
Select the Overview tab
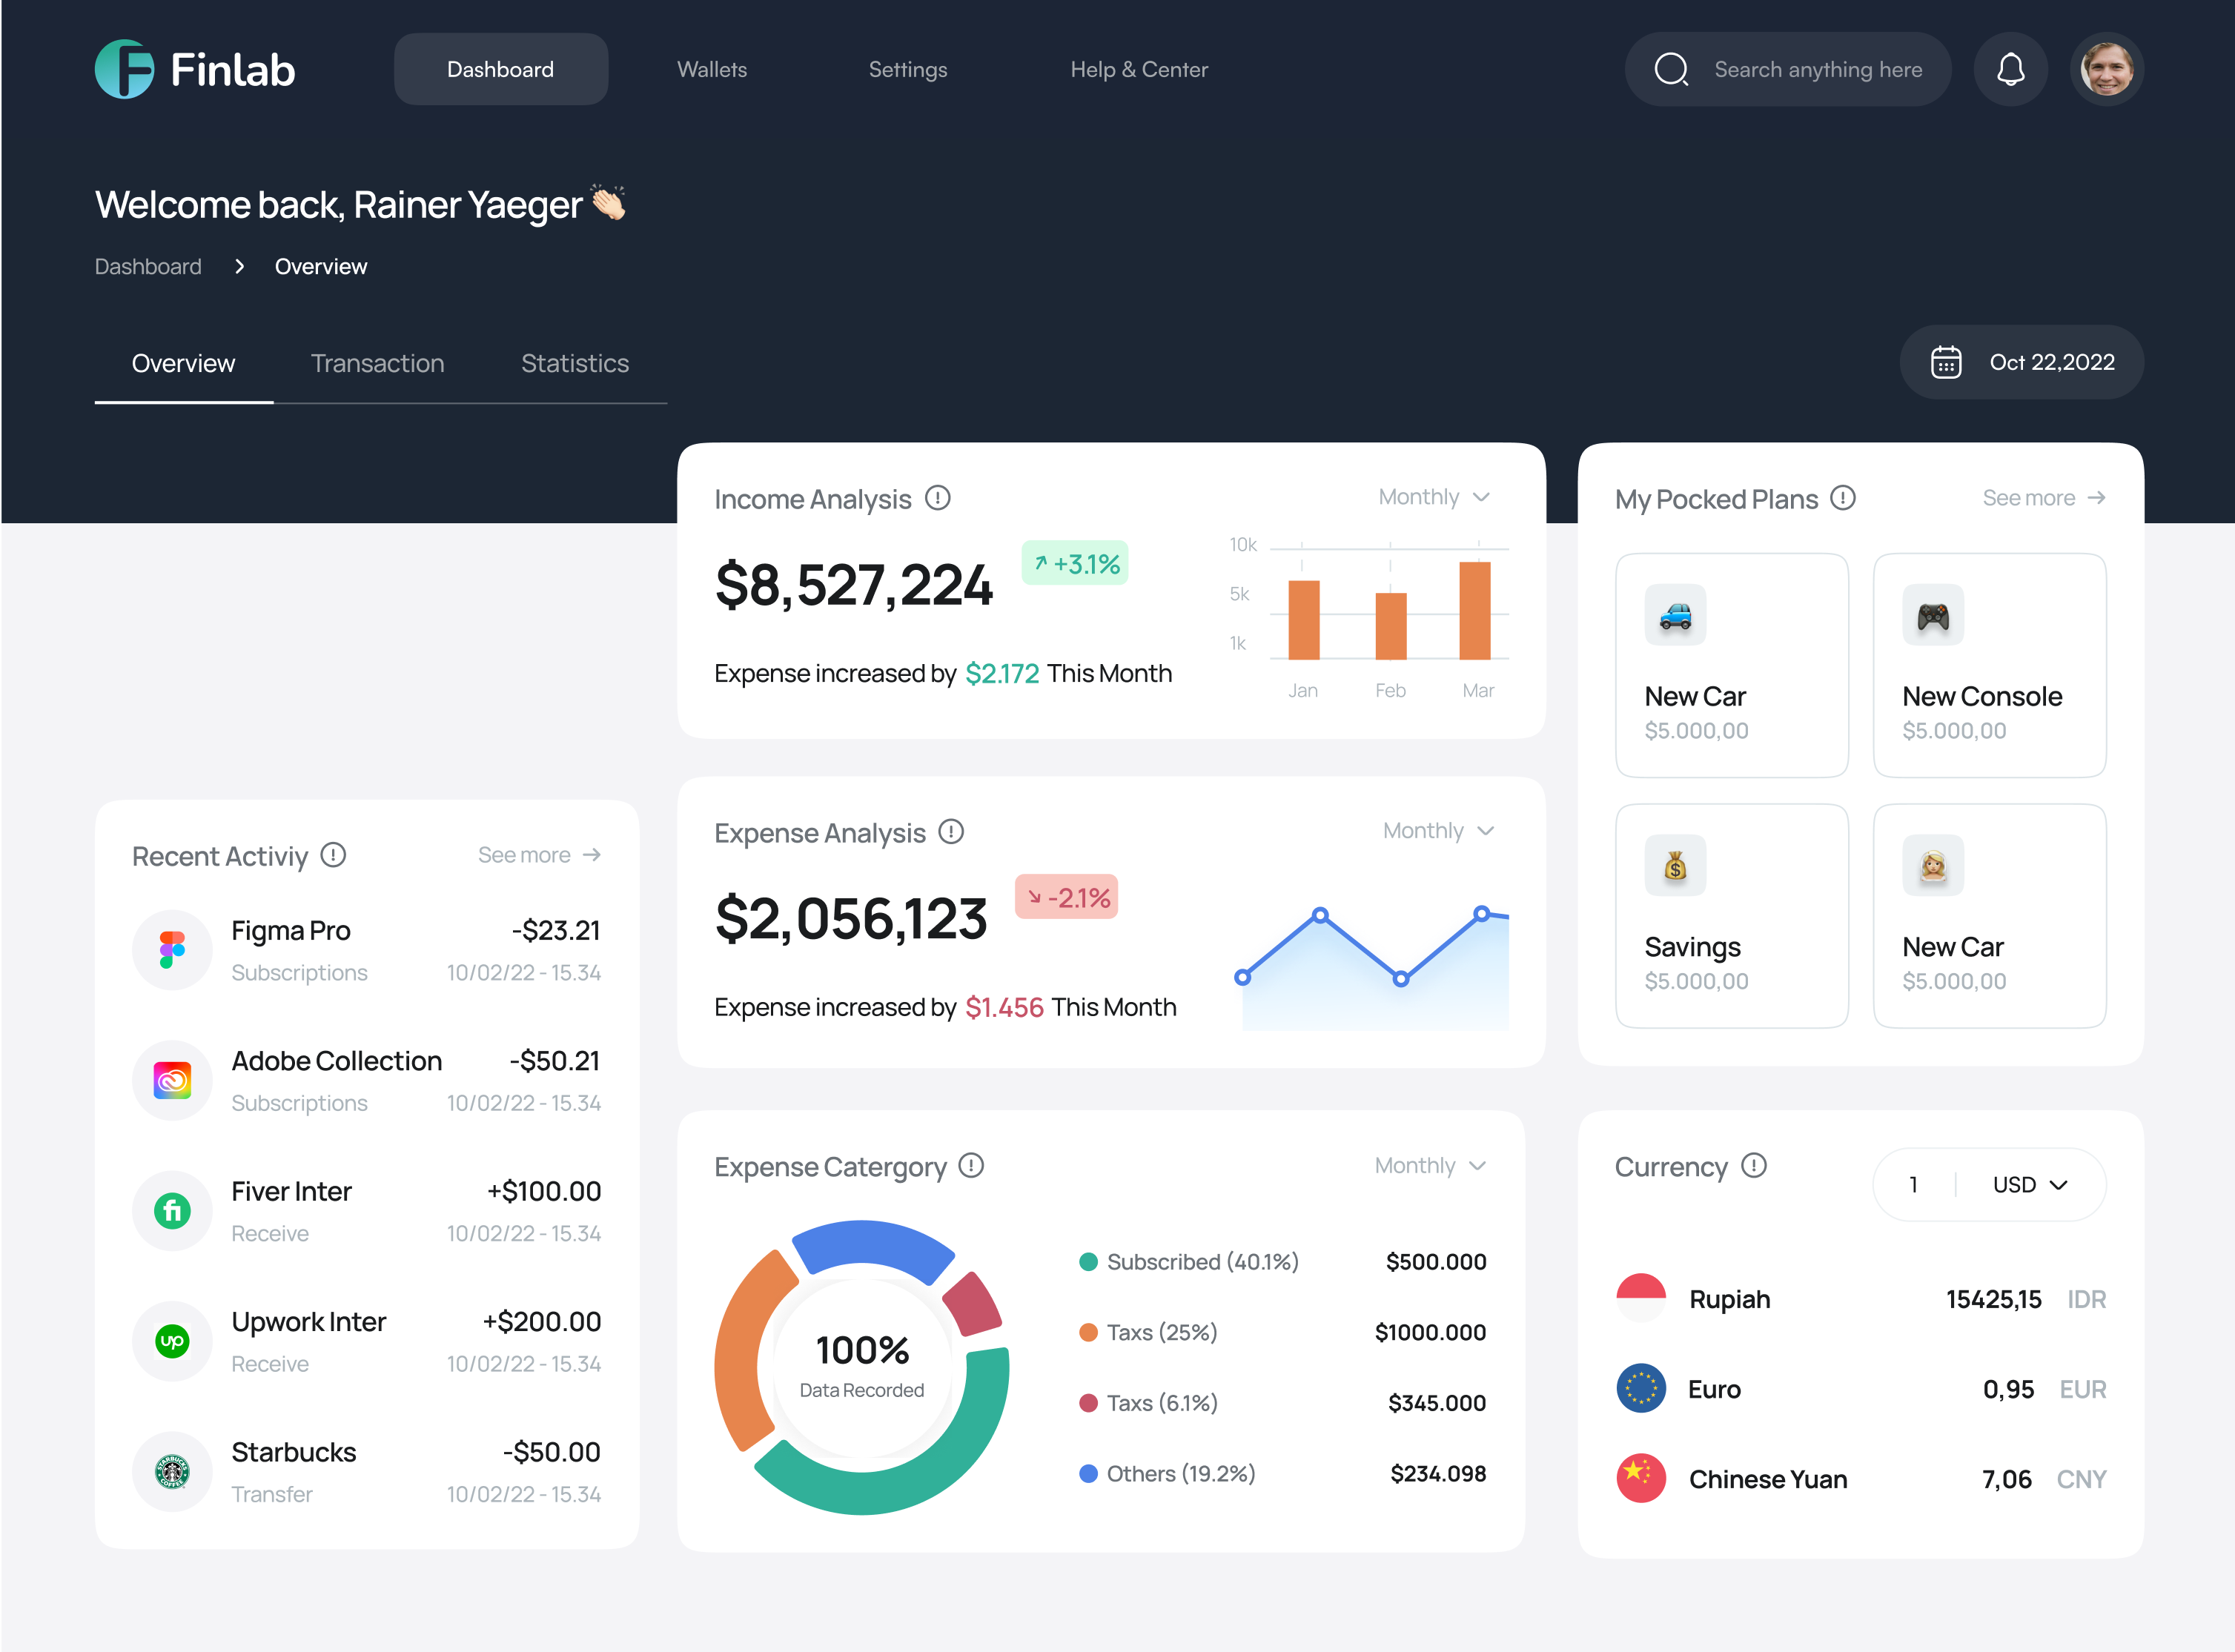click(183, 364)
